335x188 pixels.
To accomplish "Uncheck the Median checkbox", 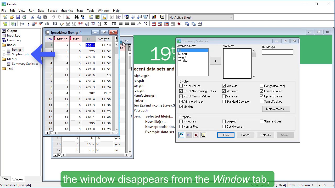I will pos(181,107).
